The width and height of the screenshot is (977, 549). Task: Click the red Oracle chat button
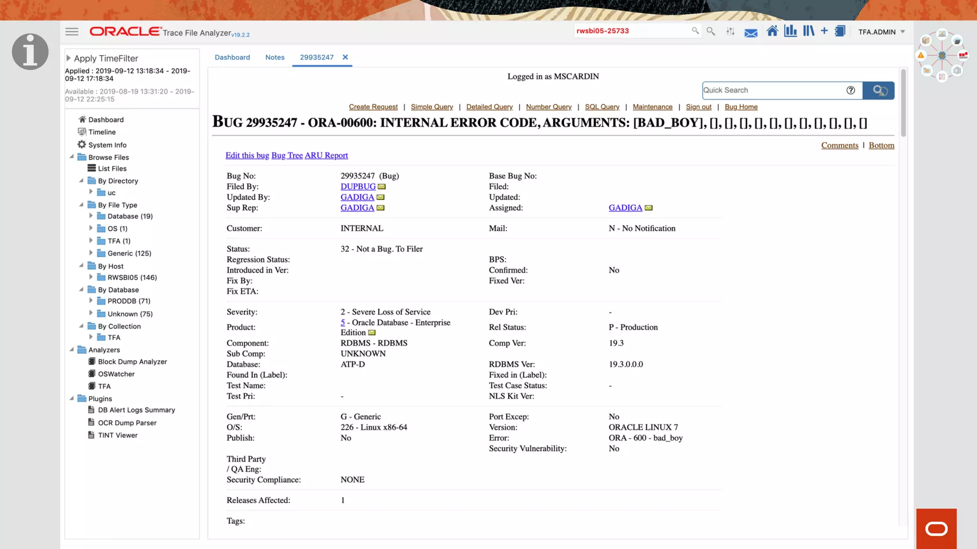(x=936, y=529)
